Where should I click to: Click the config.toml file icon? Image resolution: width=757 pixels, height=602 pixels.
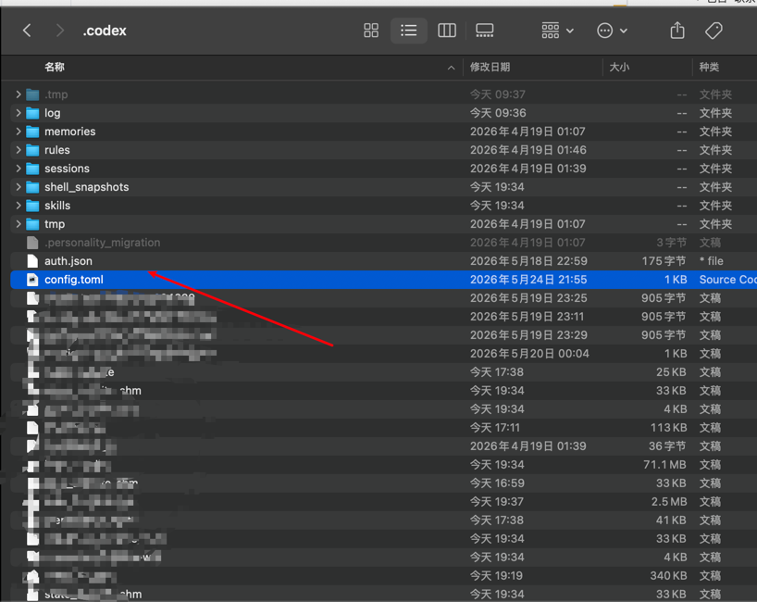pyautogui.click(x=32, y=280)
